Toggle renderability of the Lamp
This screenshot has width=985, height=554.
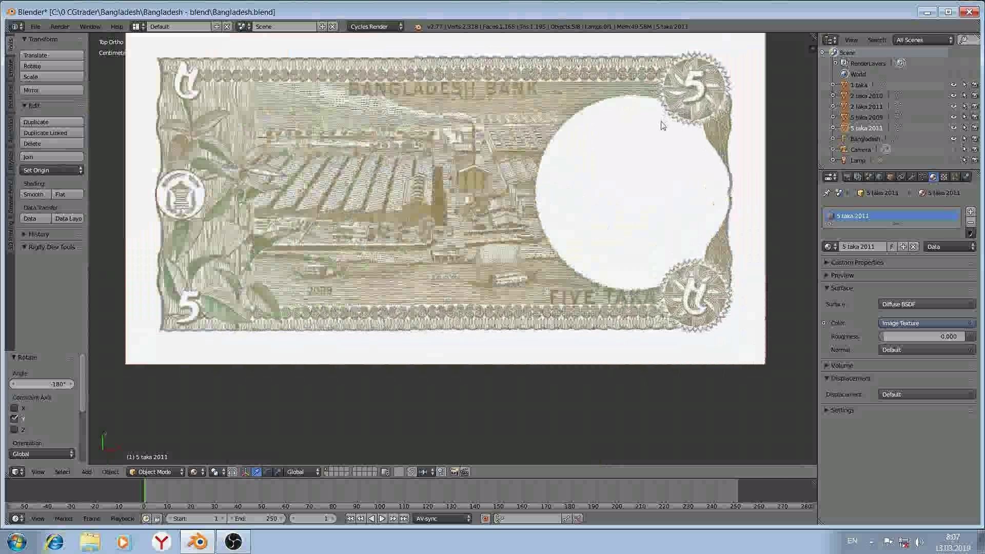pos(975,161)
